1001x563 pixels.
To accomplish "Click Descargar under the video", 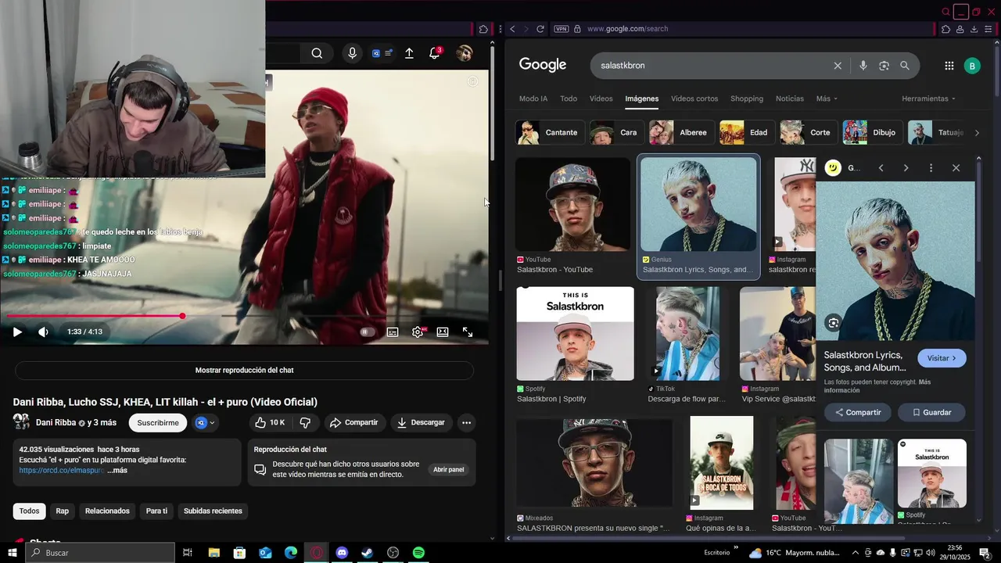I will coord(421,422).
